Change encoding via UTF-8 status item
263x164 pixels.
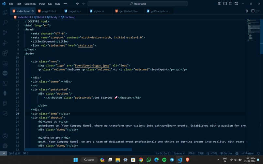click(x=191, y=153)
